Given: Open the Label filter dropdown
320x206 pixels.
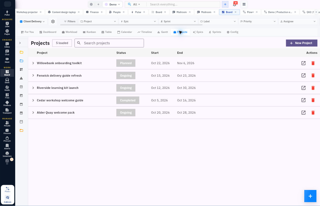Looking at the screenshot, I should pyautogui.click(x=218, y=21).
